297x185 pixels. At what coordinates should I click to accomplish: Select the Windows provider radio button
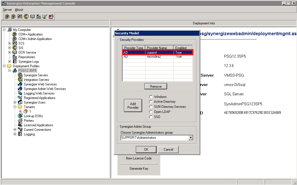click(151, 97)
